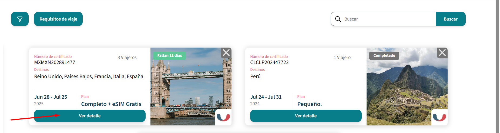500x133 pixels.
Task: Select certificate number MXMXN202891477
Action: click(x=55, y=62)
